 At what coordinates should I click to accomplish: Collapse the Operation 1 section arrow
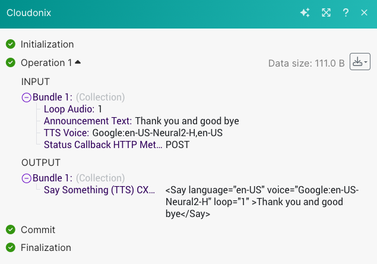pos(78,62)
